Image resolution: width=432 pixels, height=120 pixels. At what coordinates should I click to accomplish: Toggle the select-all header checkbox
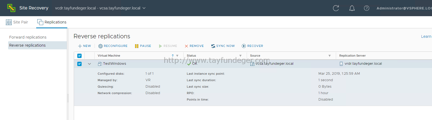coord(79,56)
